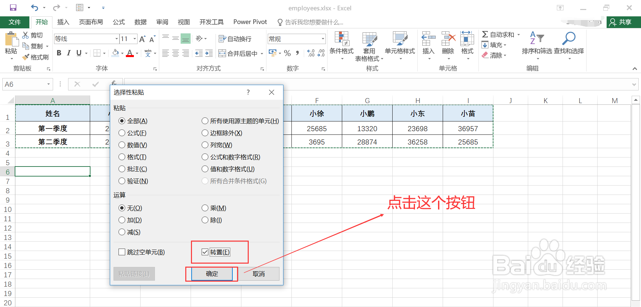Expand the fill color dropdown arrow
This screenshot has height=307, width=641.
pyautogui.click(x=122, y=53)
